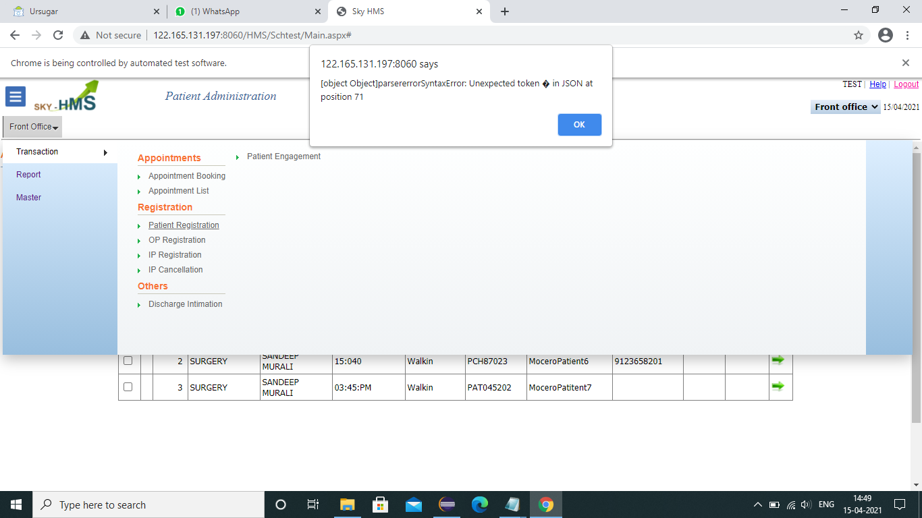Expand Transaction submenu arrow
The width and height of the screenshot is (922, 518).
coord(105,152)
